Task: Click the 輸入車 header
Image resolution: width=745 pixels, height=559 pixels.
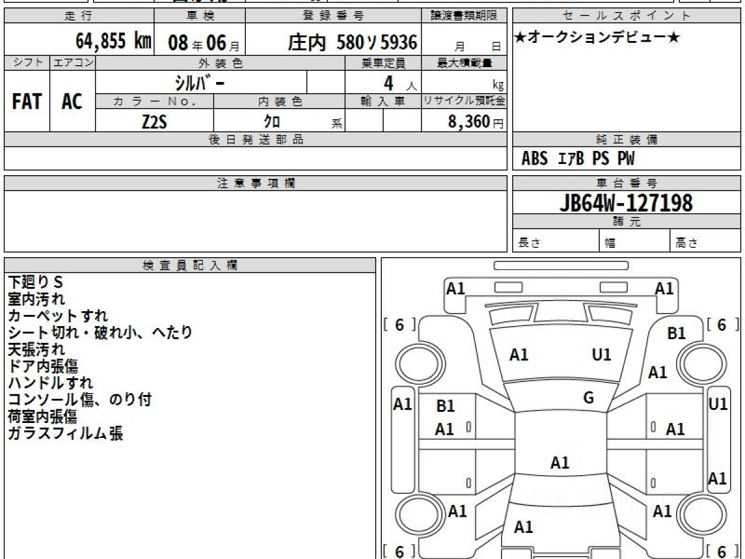Action: pos(383,101)
